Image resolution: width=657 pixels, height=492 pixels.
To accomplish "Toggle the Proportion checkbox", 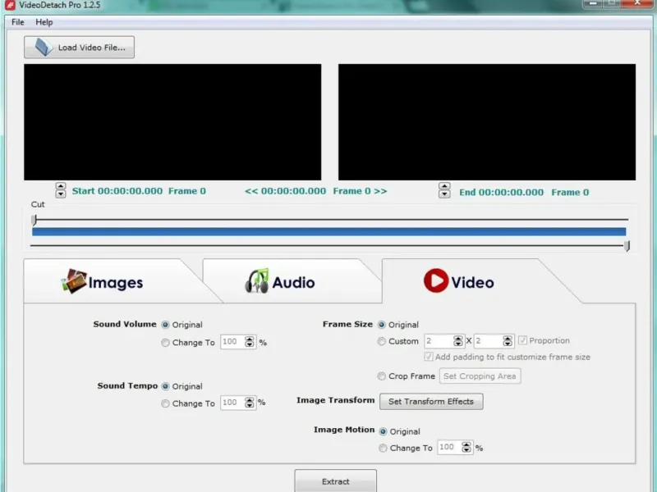I will pyautogui.click(x=522, y=340).
